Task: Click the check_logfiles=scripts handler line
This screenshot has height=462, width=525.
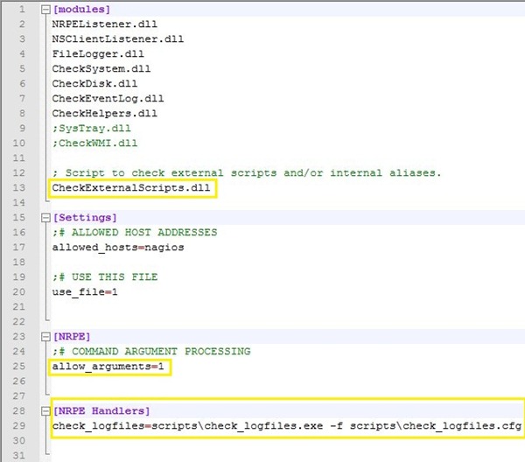Action: 287,426
